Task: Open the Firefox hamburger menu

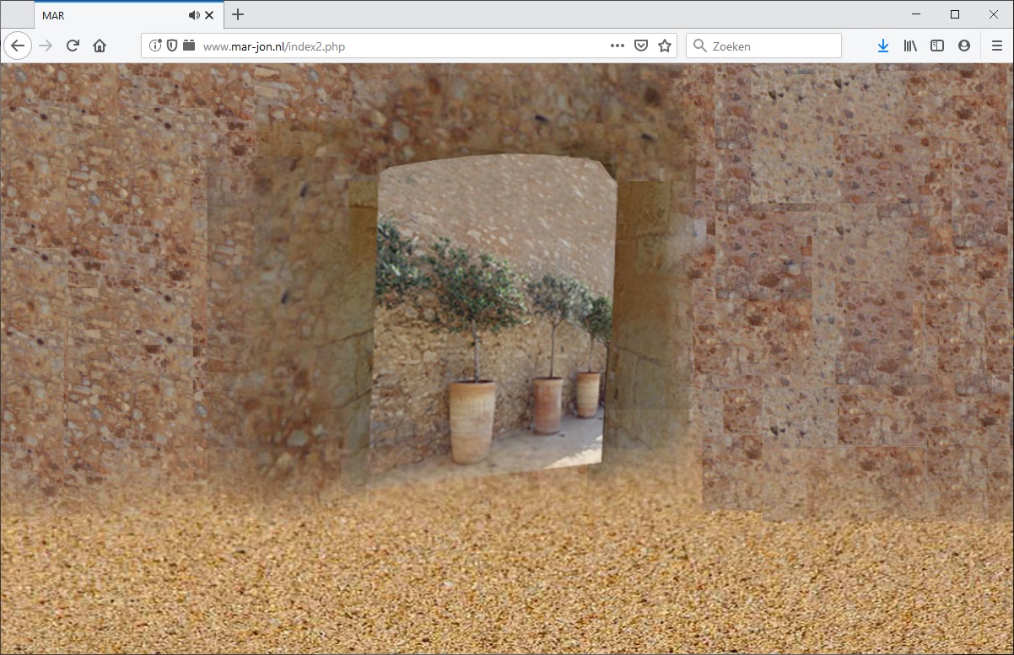Action: [x=996, y=46]
